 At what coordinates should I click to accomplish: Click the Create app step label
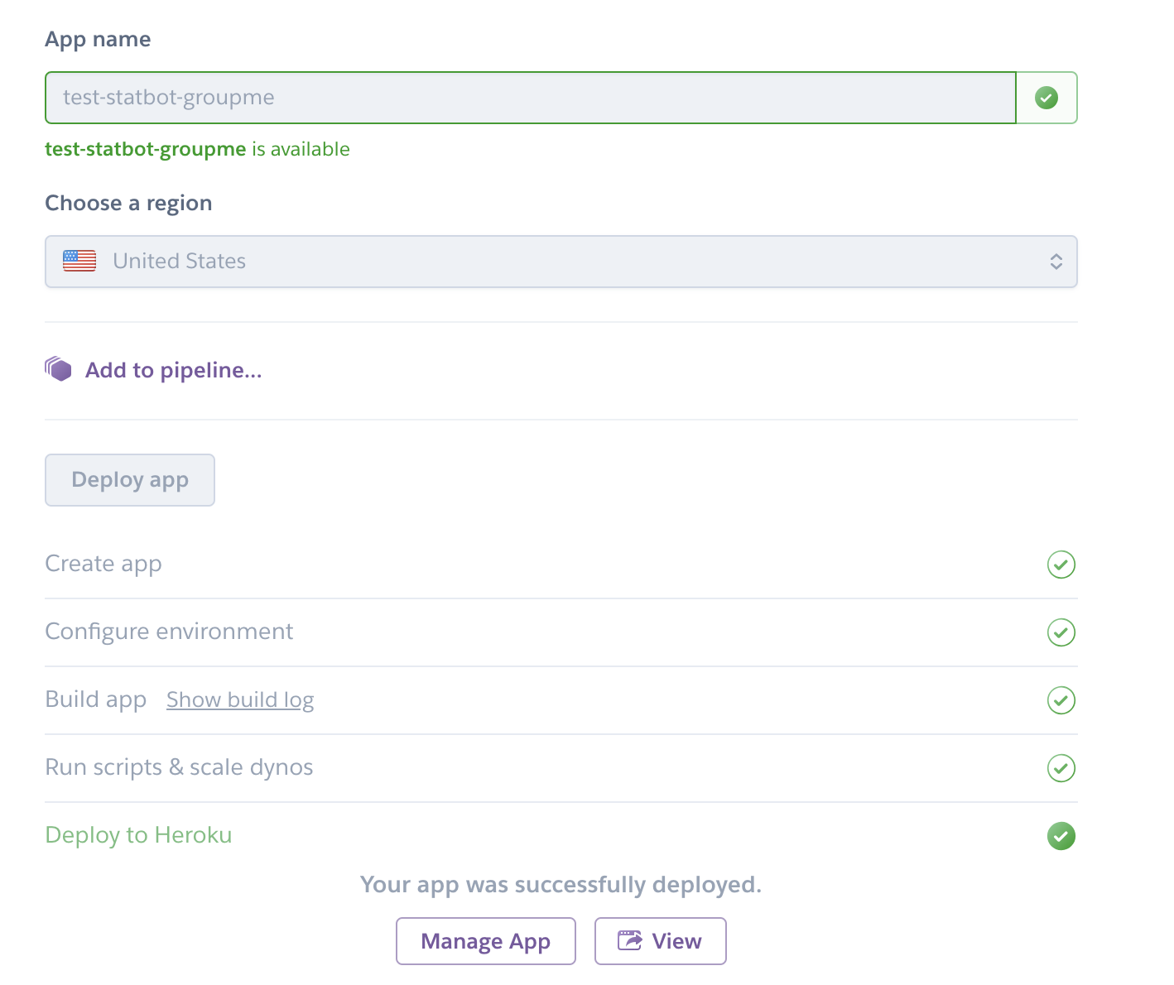[x=103, y=564]
